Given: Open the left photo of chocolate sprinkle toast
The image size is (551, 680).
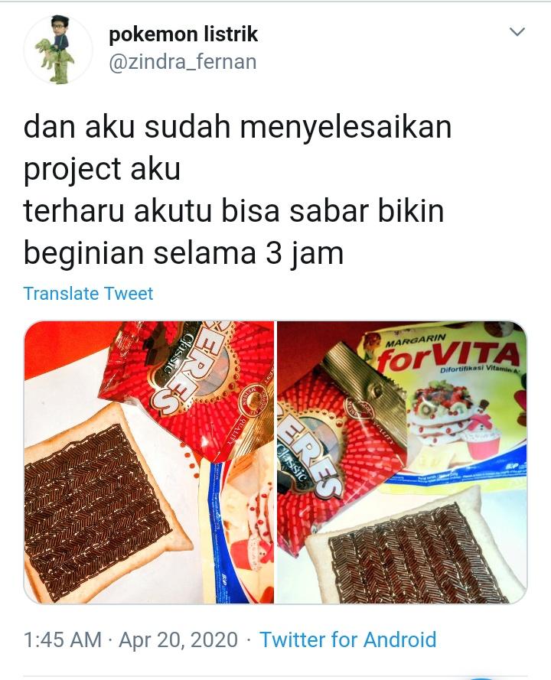Looking at the screenshot, I should [148, 462].
